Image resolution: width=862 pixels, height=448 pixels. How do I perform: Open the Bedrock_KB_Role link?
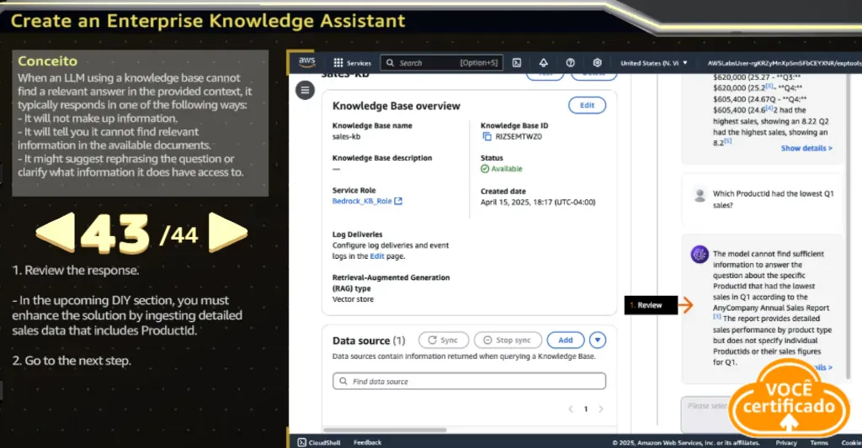click(x=367, y=201)
